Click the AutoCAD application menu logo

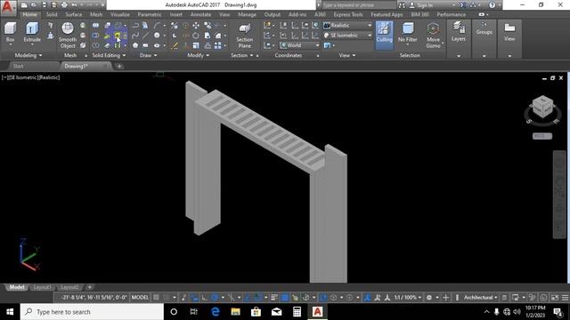8,6
